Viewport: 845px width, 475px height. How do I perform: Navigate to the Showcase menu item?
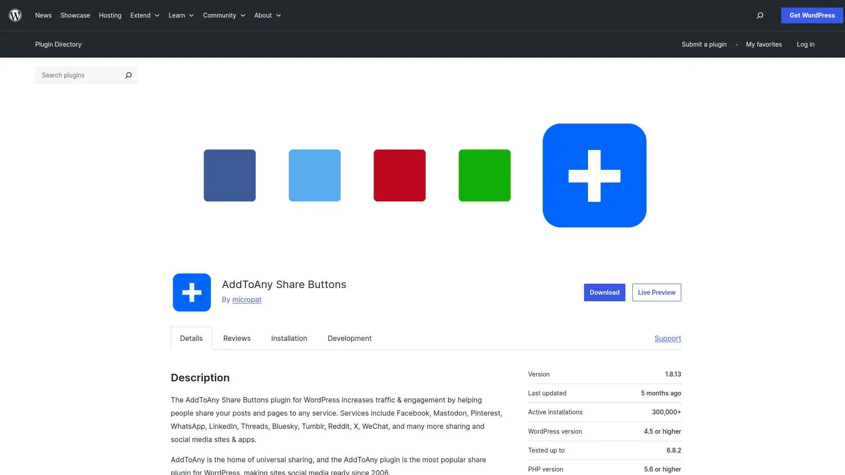(75, 15)
